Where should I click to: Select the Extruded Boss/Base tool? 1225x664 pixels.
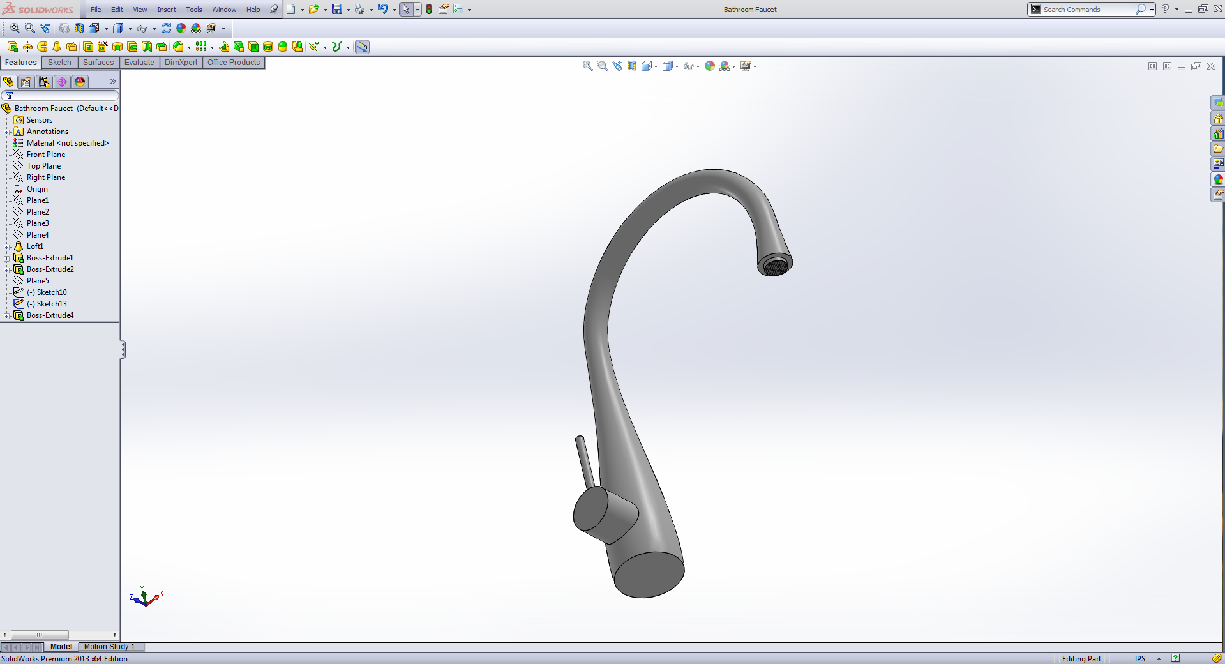coord(13,47)
